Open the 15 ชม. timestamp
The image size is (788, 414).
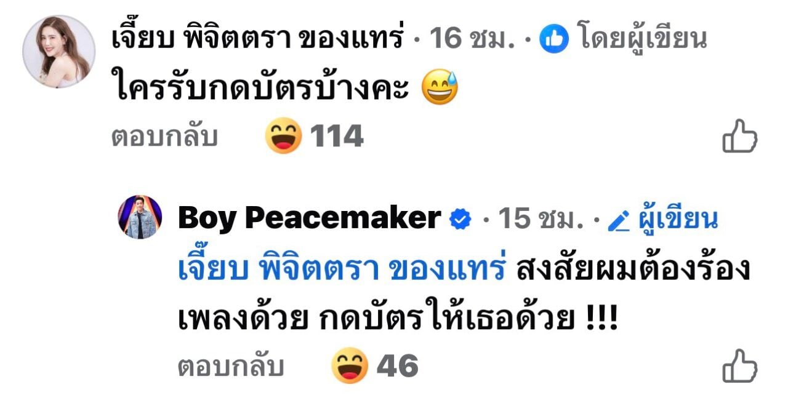[541, 219]
